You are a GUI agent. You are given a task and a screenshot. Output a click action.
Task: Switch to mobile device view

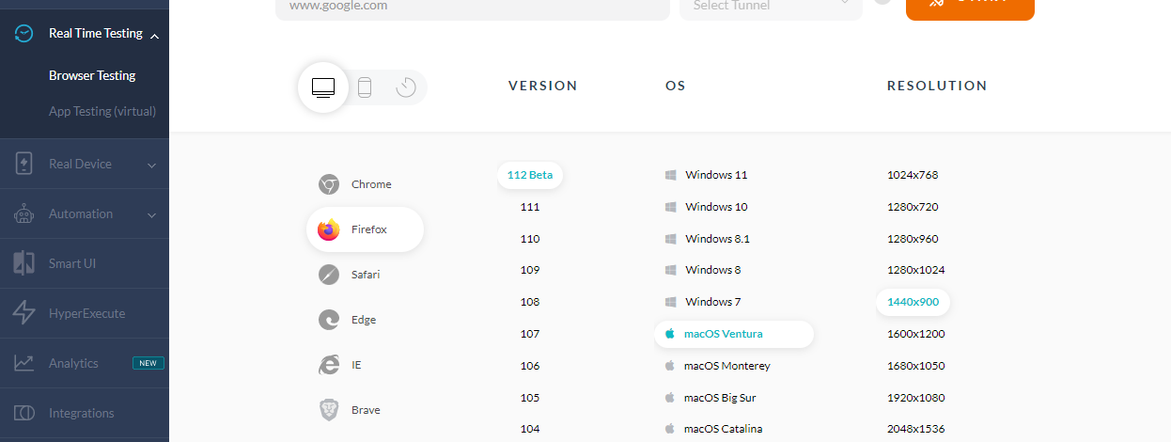[365, 87]
